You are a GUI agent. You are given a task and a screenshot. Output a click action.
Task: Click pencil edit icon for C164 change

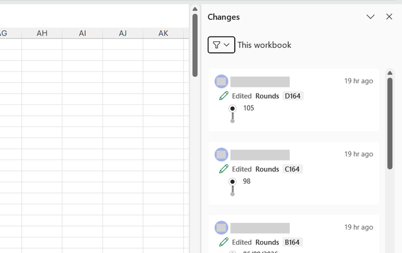224,169
